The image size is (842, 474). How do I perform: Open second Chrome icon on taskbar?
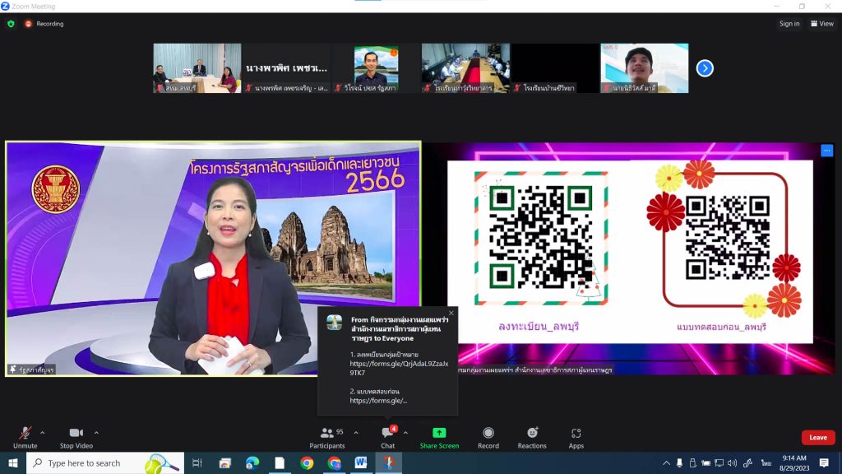pyautogui.click(x=334, y=463)
